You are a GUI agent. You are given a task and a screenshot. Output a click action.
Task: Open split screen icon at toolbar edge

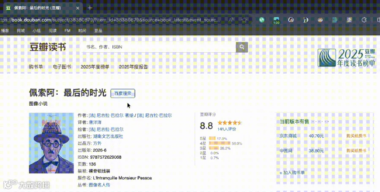coord(378,20)
